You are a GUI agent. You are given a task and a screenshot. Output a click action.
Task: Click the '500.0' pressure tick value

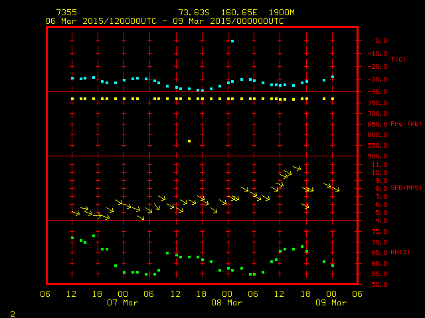click(378, 156)
